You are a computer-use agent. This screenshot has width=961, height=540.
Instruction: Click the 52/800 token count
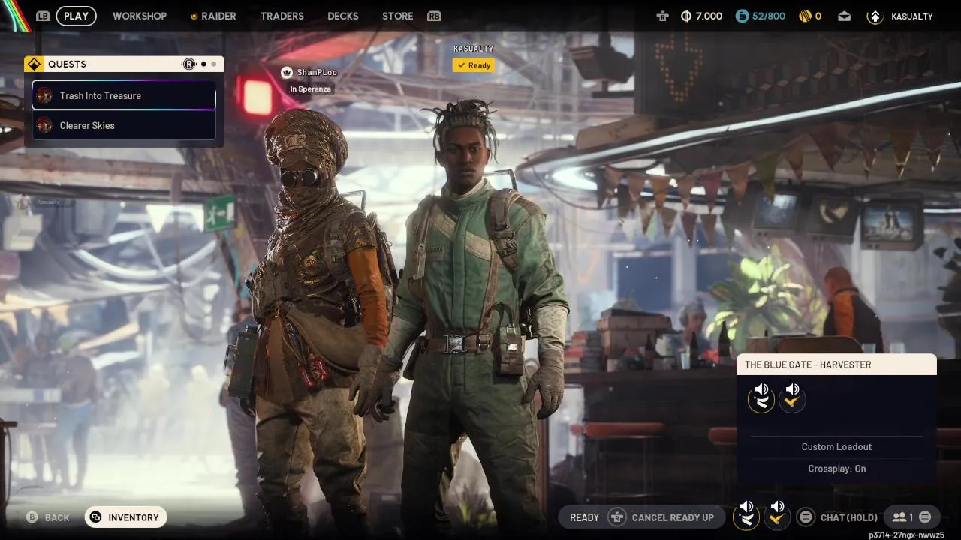[x=769, y=16]
